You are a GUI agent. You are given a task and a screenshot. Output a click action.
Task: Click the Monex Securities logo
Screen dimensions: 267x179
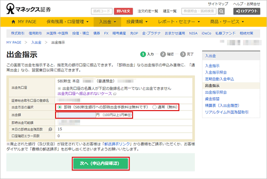[x=28, y=9]
